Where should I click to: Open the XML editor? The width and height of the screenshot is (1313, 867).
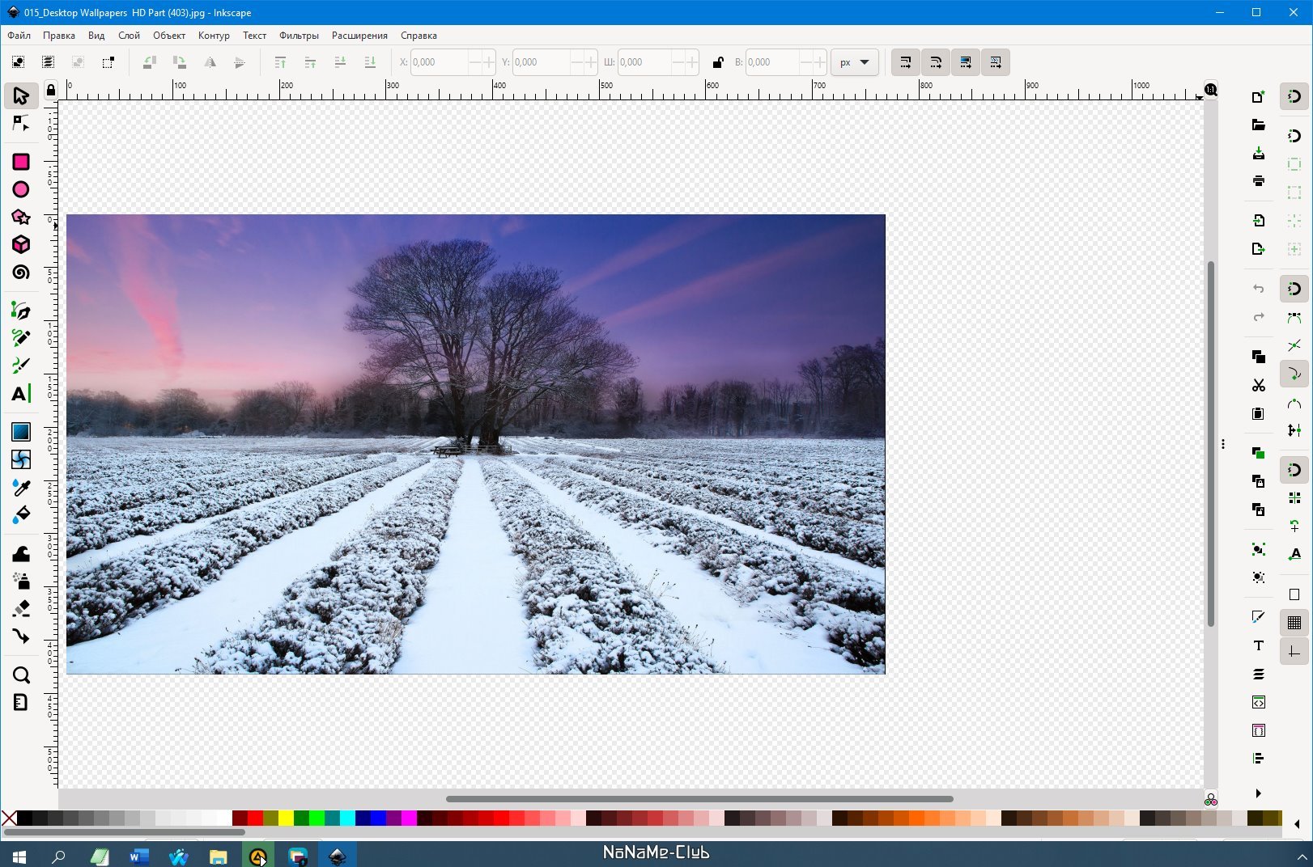tap(1258, 702)
